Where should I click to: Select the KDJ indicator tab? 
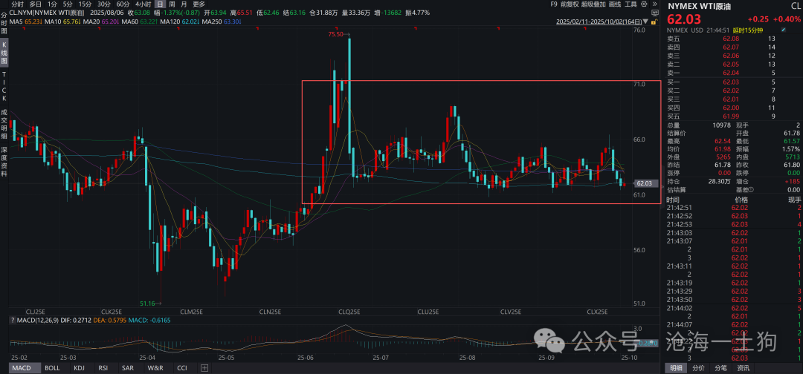pyautogui.click(x=80, y=368)
